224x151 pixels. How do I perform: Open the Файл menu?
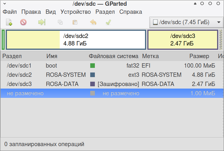coord(10,12)
